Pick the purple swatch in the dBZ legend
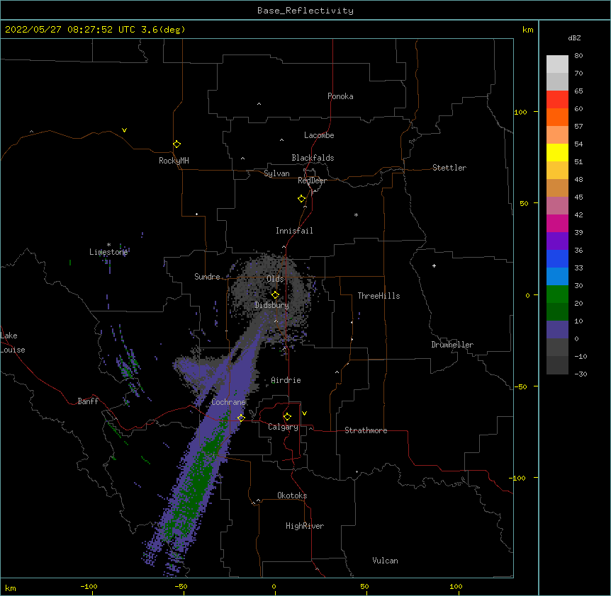 coord(557,241)
